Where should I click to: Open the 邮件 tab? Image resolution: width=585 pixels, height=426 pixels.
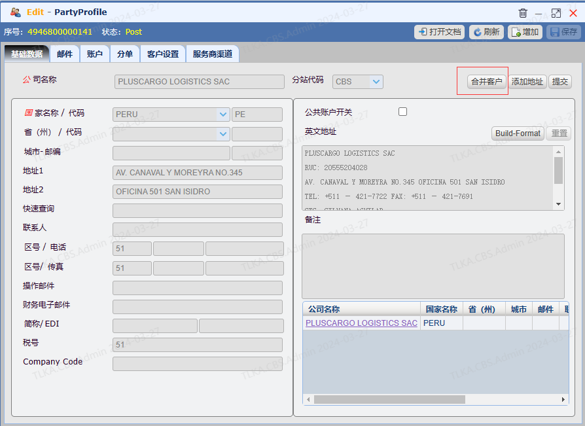point(65,54)
